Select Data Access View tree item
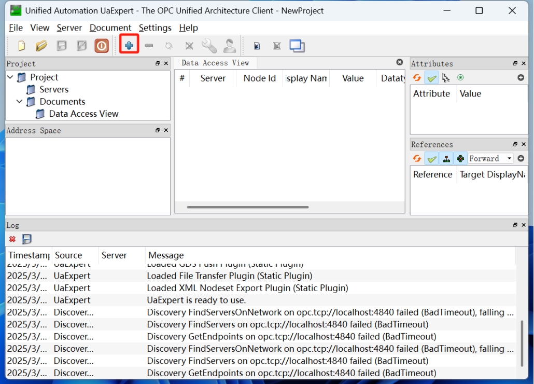 (x=83, y=114)
